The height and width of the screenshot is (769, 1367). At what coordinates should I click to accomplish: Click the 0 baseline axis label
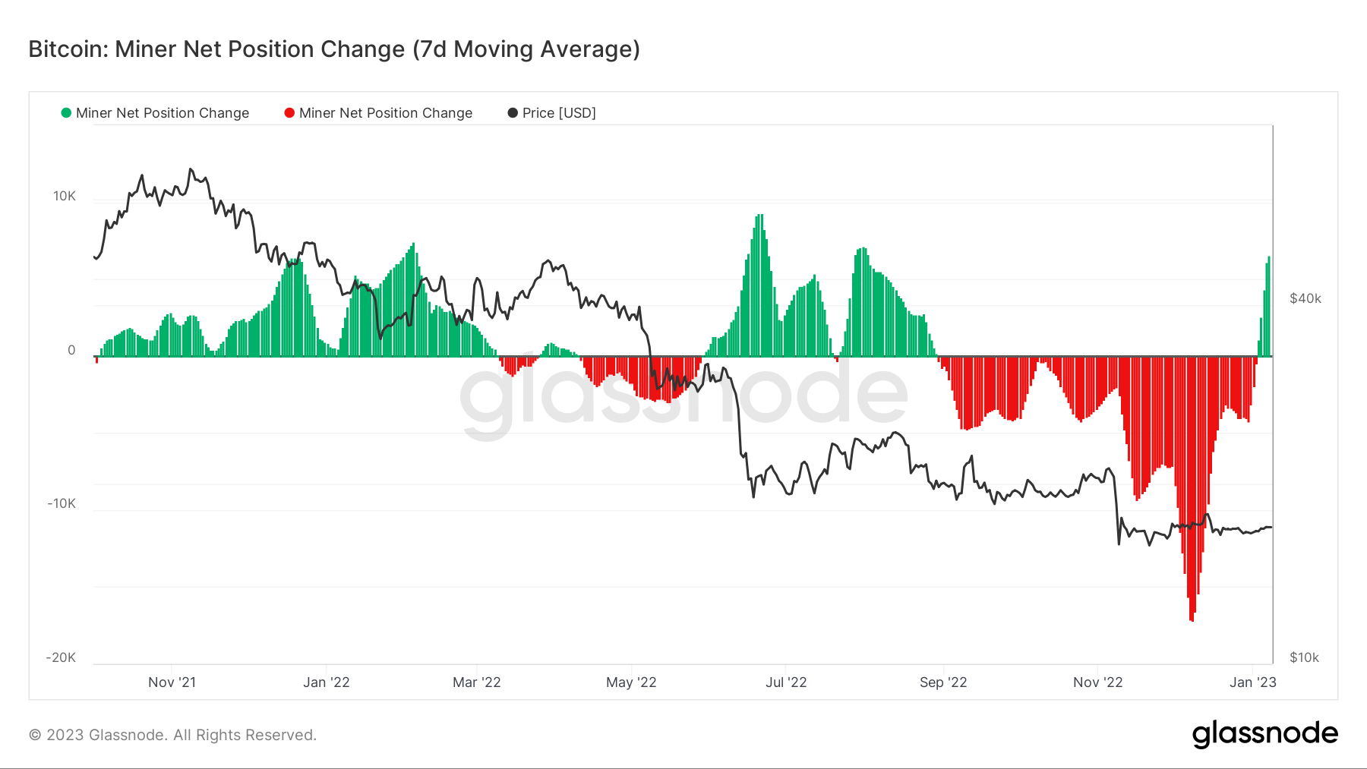click(71, 350)
